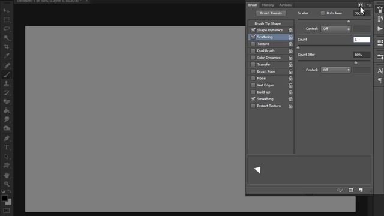This screenshot has width=384, height=216.
Task: Select the History Brush tool
Action: coord(7,92)
